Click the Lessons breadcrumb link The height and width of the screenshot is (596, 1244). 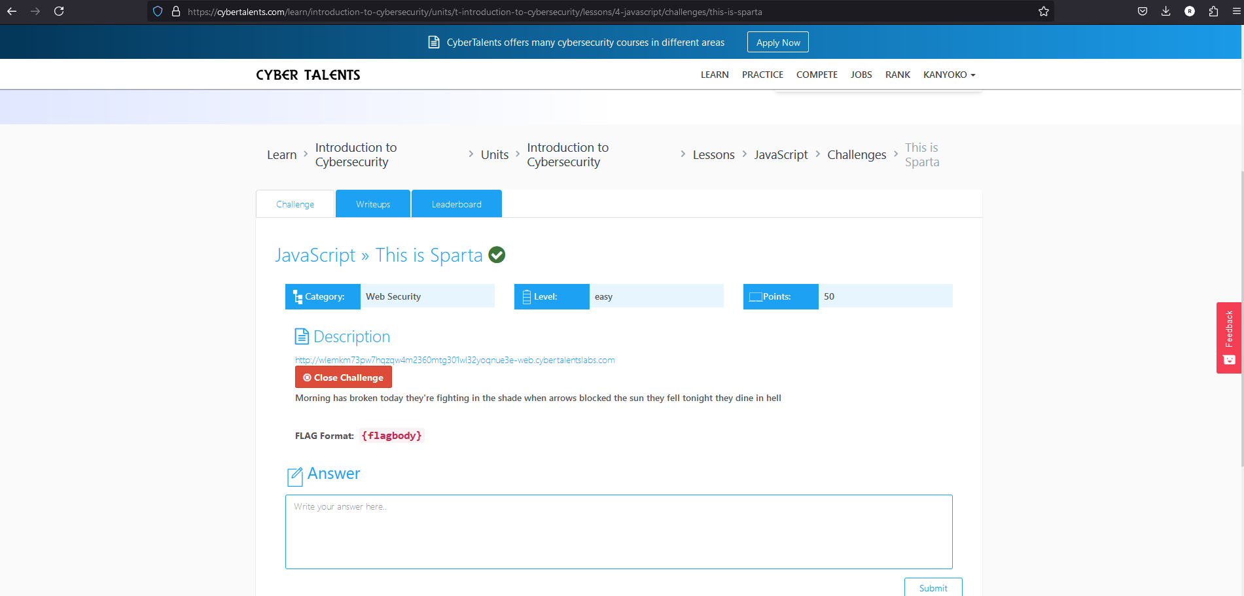click(714, 154)
